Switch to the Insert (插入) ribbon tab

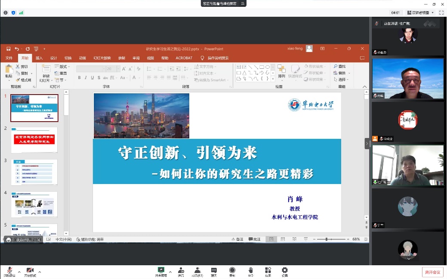pyautogui.click(x=39, y=58)
